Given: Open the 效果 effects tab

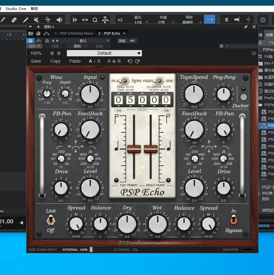Looking at the screenshot, I should (270, 35).
